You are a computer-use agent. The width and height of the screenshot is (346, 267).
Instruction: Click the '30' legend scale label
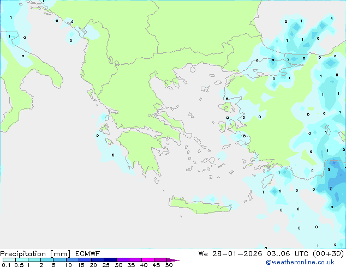(118, 265)
